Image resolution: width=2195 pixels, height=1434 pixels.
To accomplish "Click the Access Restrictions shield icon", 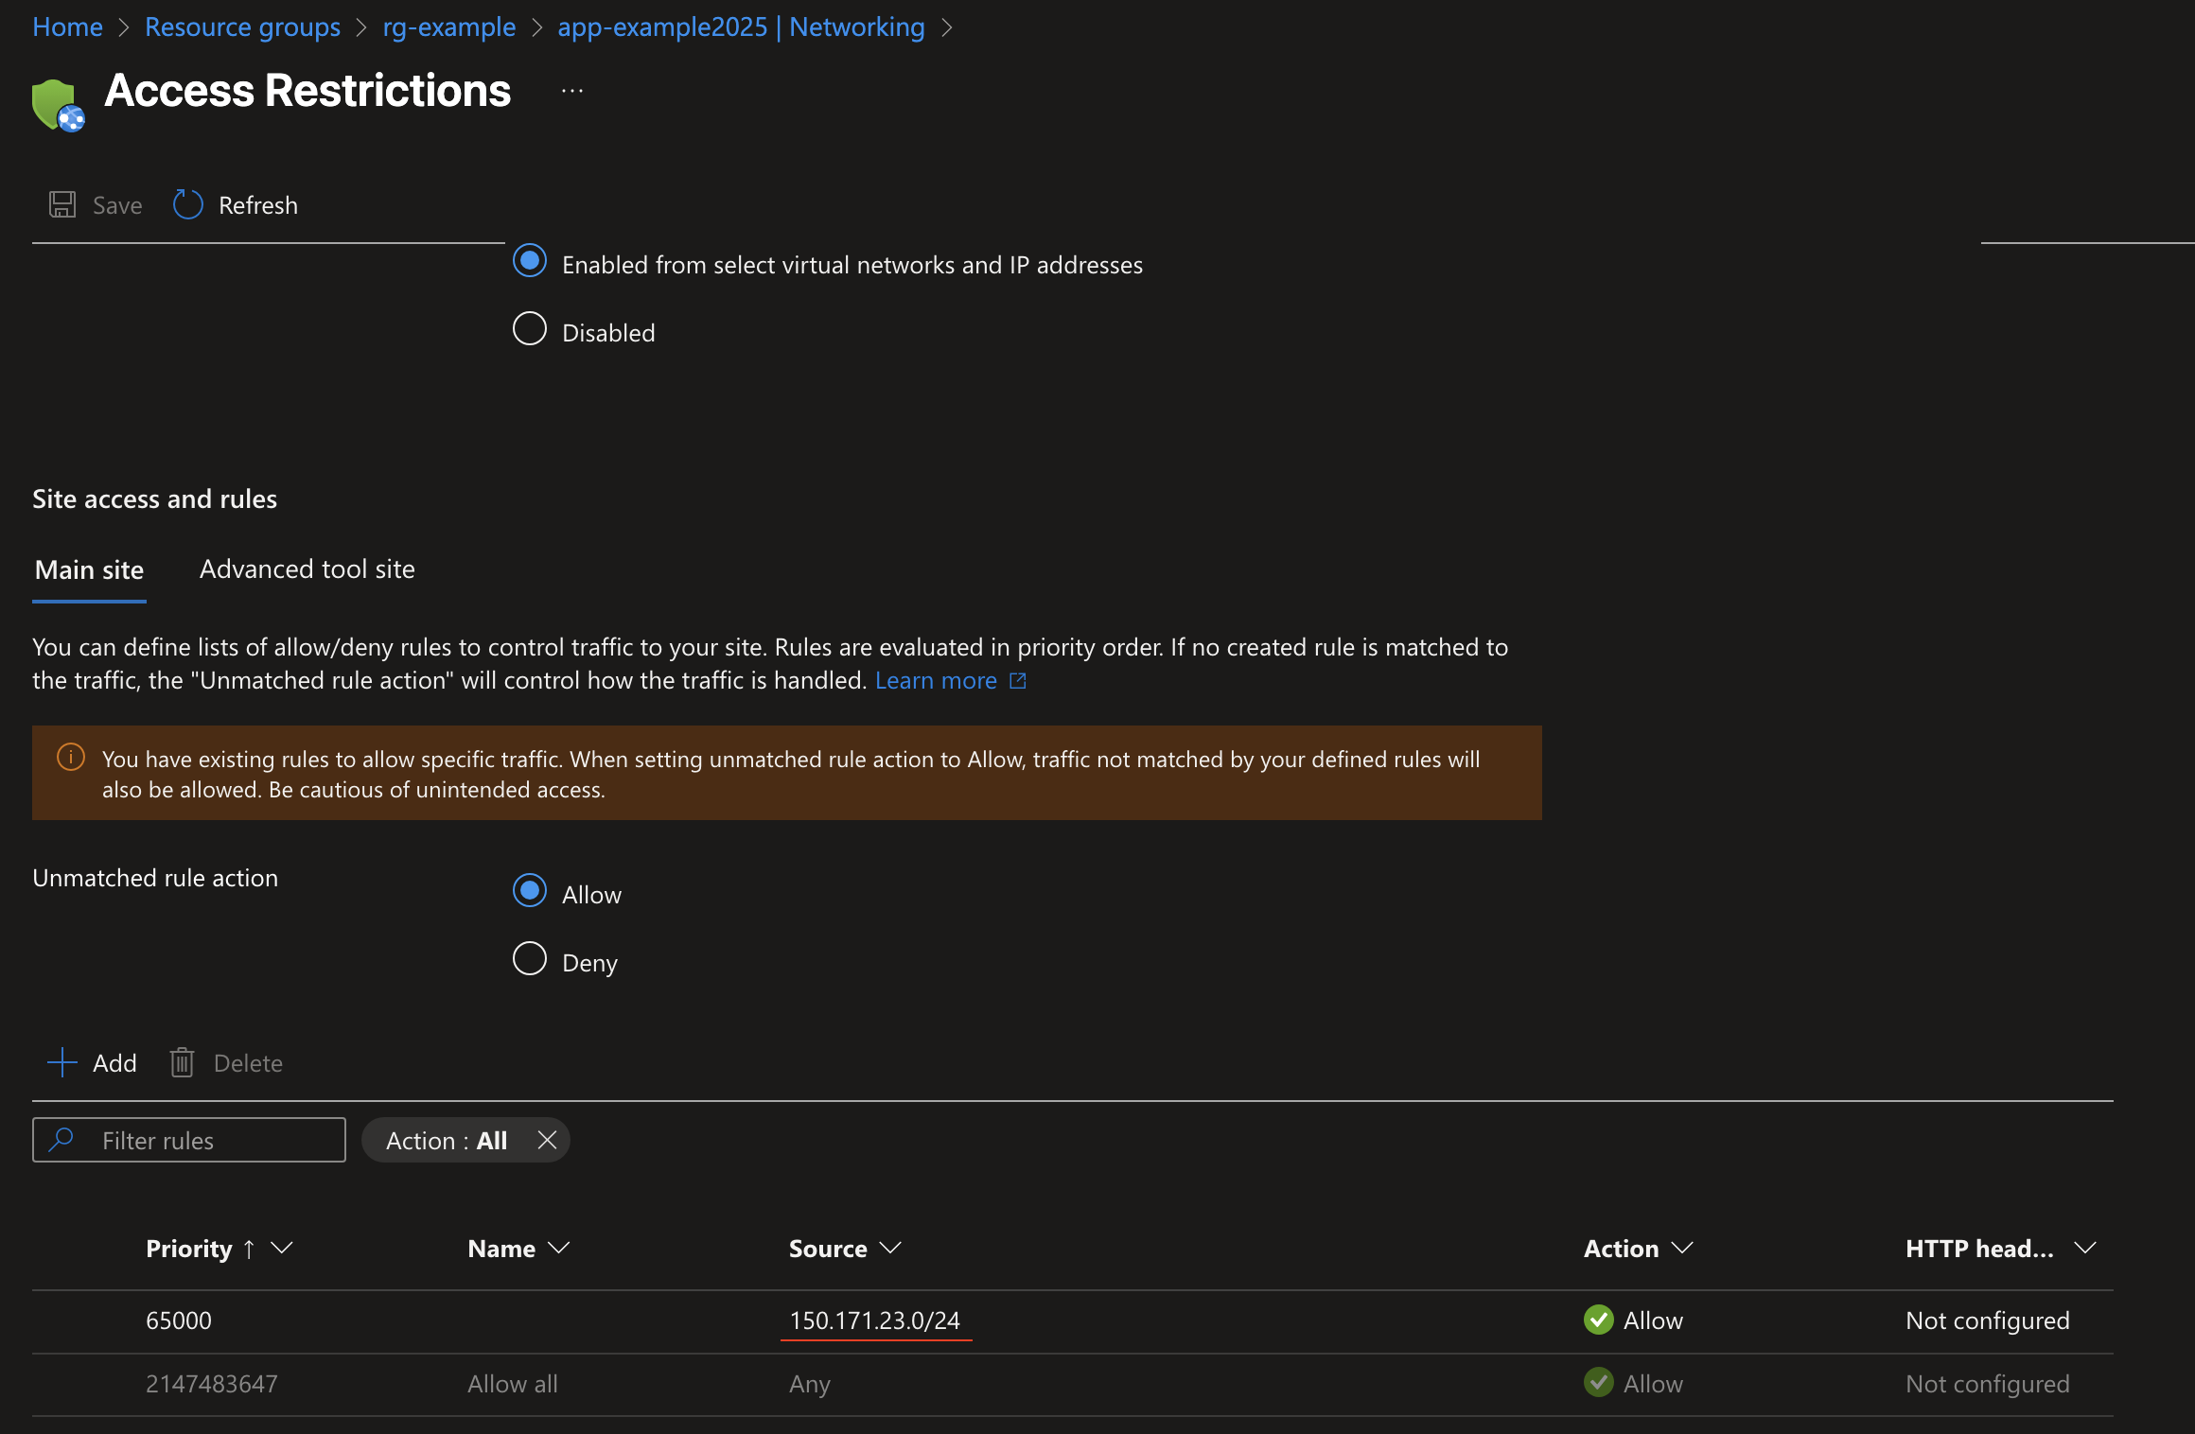I will click(x=57, y=104).
